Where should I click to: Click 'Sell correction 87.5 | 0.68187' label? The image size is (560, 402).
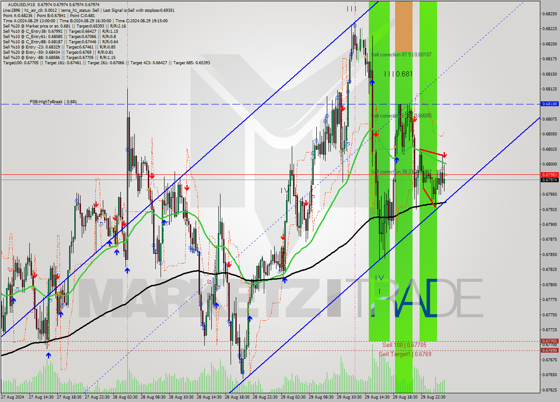(401, 55)
